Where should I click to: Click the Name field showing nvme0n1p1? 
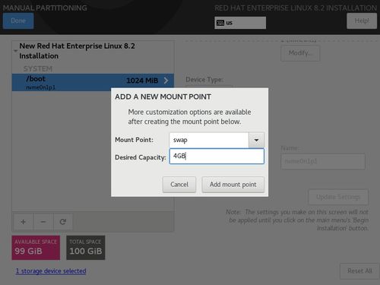[x=323, y=161]
